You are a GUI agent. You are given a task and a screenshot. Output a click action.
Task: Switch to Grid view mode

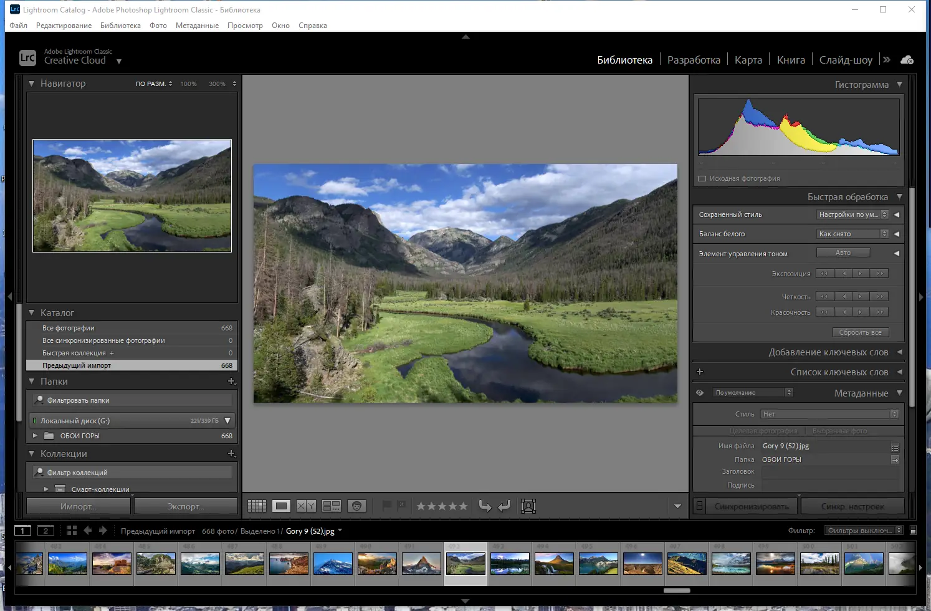(257, 506)
